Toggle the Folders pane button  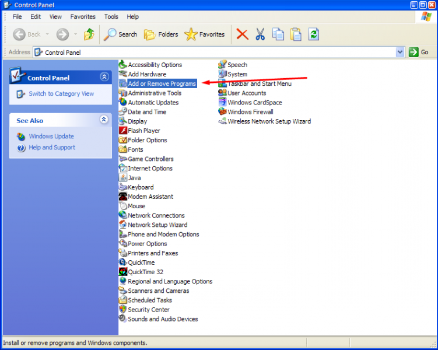point(161,34)
